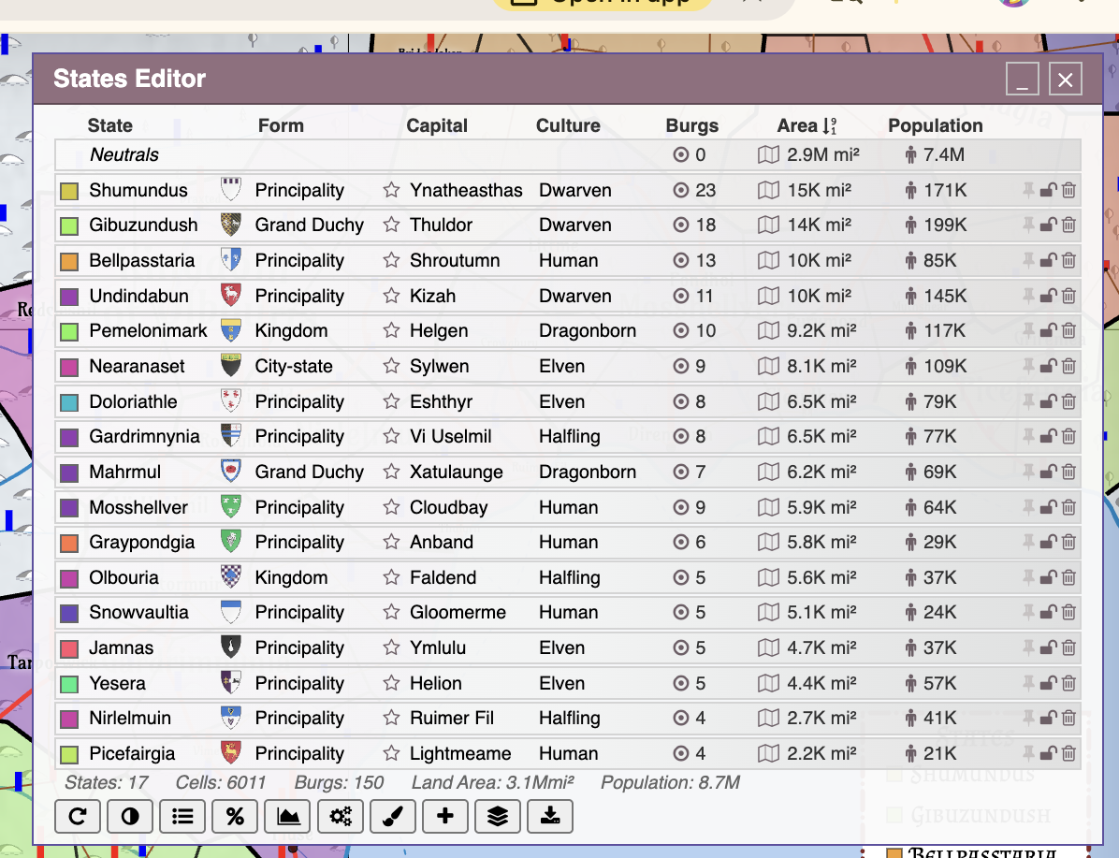Open the Halfling culture selector for Olbouria
The width and height of the screenshot is (1119, 858).
click(x=570, y=576)
